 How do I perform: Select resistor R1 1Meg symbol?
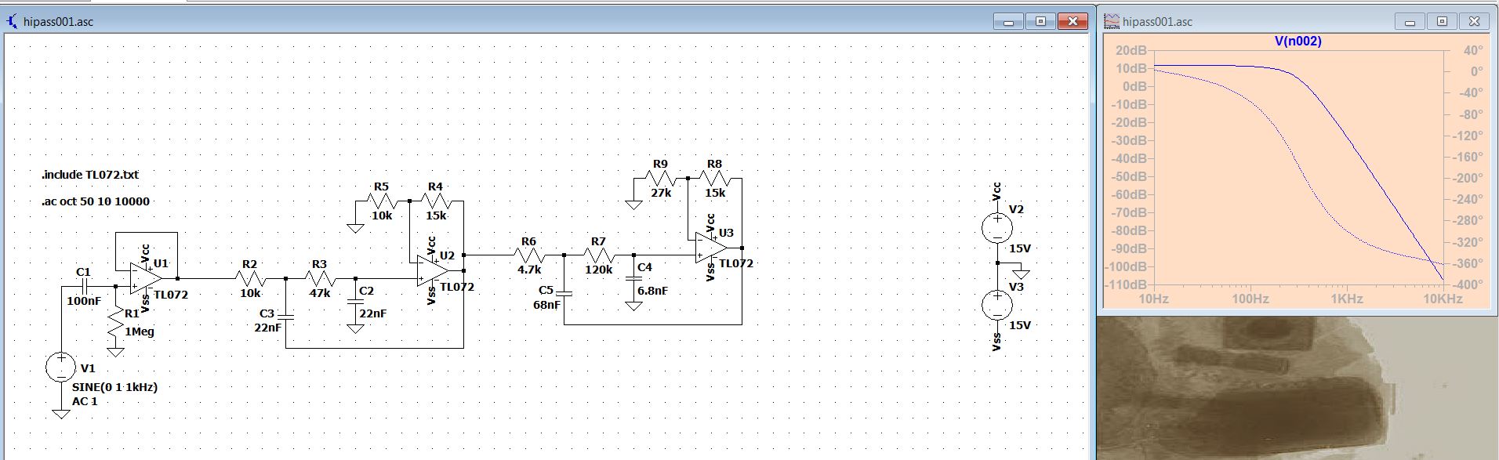tap(116, 321)
